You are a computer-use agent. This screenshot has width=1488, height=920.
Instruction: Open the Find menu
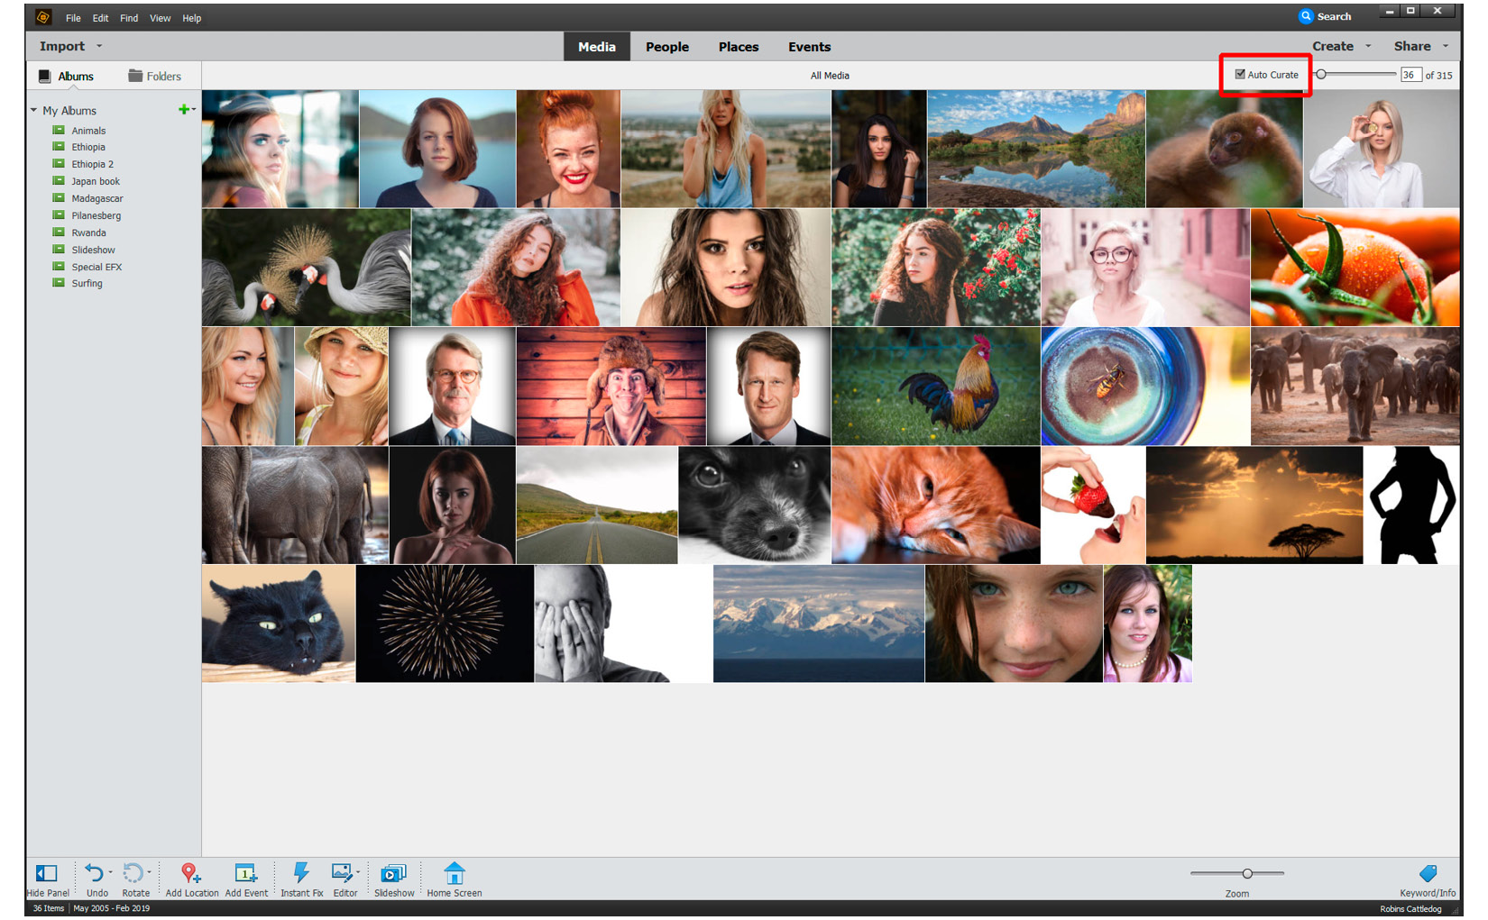[129, 18]
